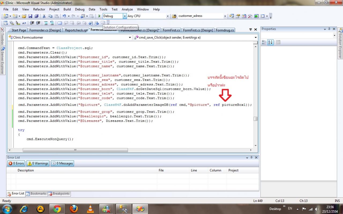343x214 pixels.
Task: Open the Analyze menu
Action: coord(127,9)
